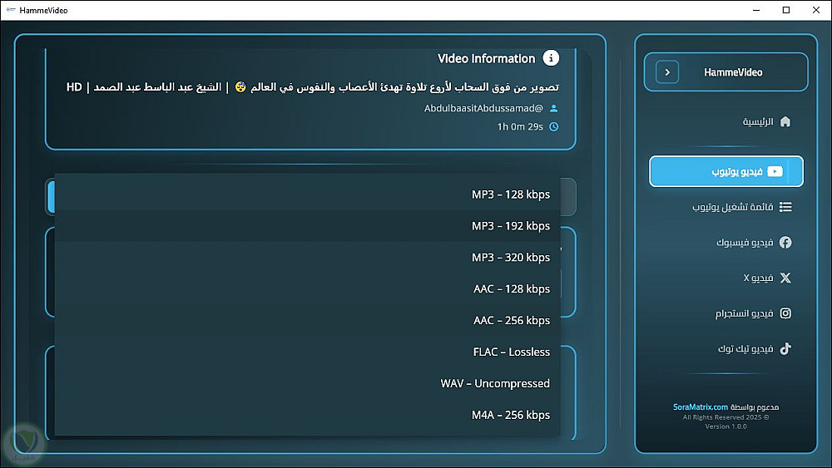This screenshot has height=468, width=832.
Task: Click the clock icon next to duration
Action: point(553,126)
